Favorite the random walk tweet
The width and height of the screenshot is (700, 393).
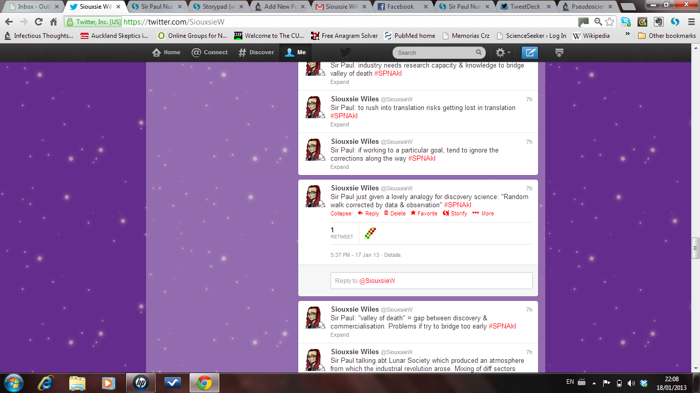pos(424,213)
